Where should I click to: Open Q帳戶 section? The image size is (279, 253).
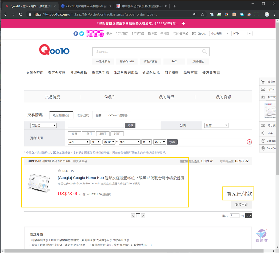click(110, 97)
